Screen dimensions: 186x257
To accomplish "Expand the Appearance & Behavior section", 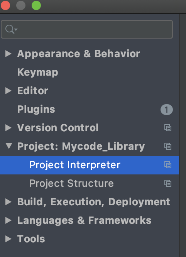I will 8,54.
